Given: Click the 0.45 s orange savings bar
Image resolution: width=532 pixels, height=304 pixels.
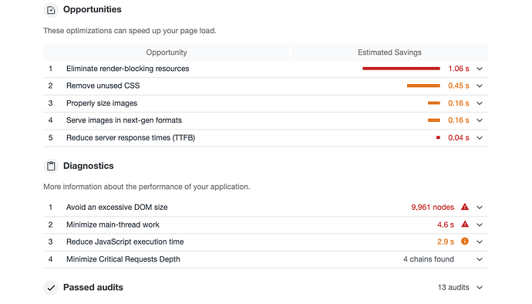Looking at the screenshot, I should pos(423,86).
